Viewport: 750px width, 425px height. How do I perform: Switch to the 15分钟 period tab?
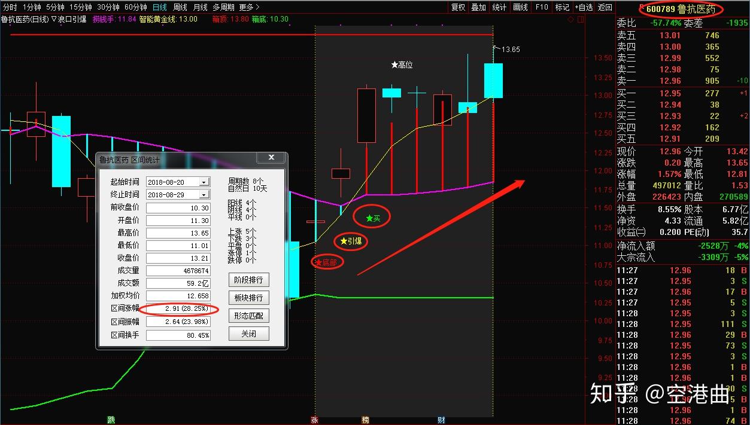click(x=81, y=7)
